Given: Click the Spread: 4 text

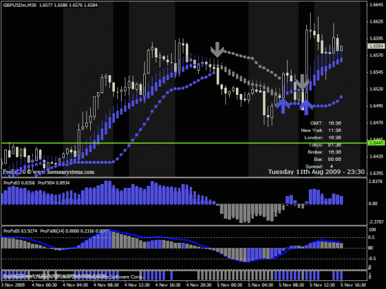Looking at the screenshot, I should pyautogui.click(x=319, y=166).
